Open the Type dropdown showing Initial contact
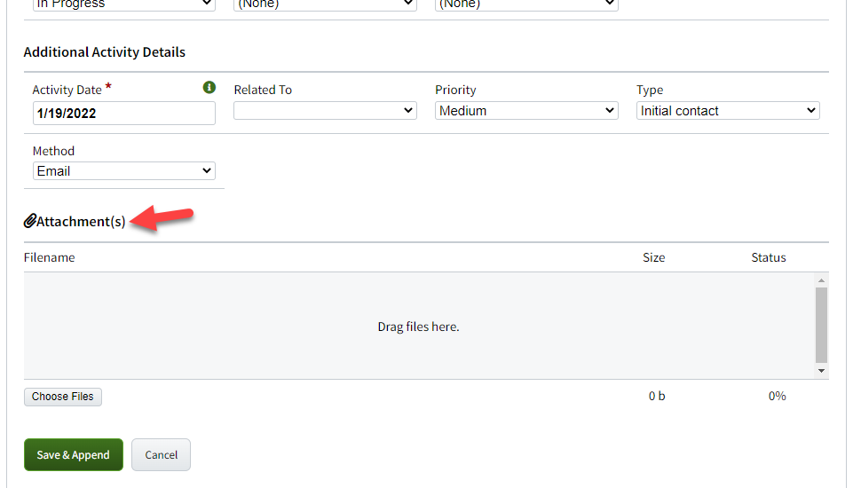Viewport: 853px width, 488px height. click(728, 110)
